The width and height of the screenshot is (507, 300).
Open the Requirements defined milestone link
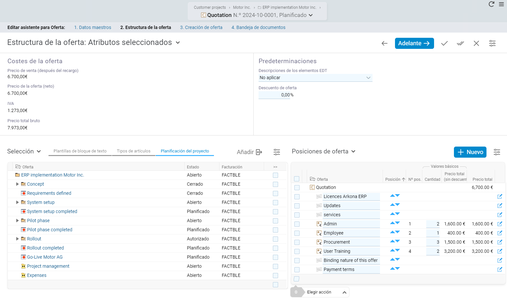point(49,193)
